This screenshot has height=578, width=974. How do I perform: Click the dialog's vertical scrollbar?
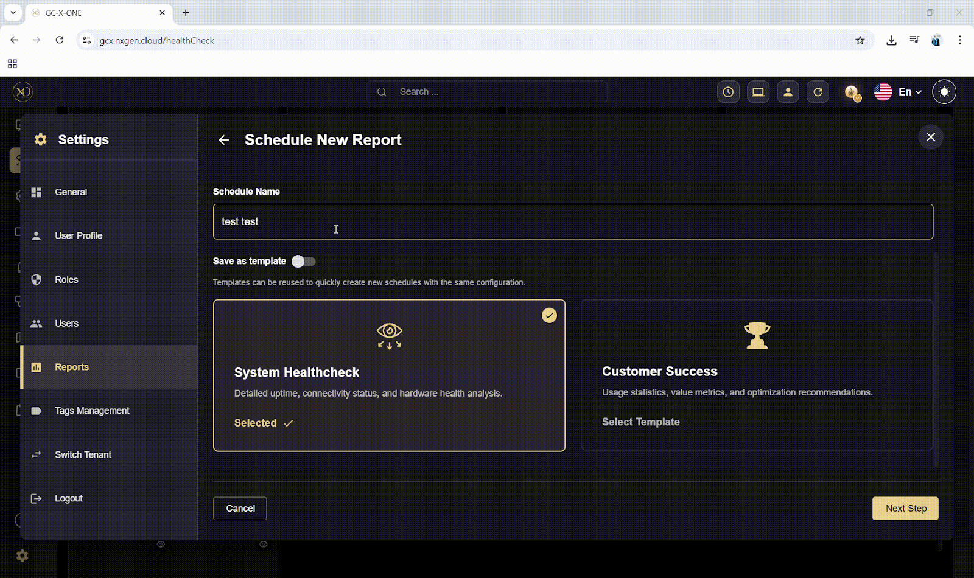pos(936,359)
